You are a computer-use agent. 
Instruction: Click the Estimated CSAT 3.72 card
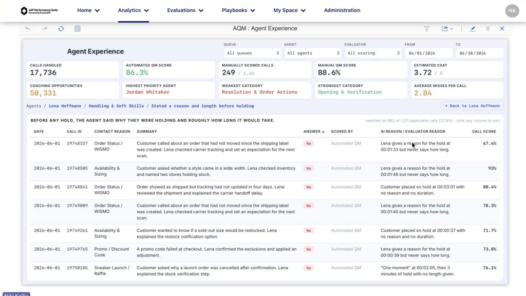tap(457, 70)
